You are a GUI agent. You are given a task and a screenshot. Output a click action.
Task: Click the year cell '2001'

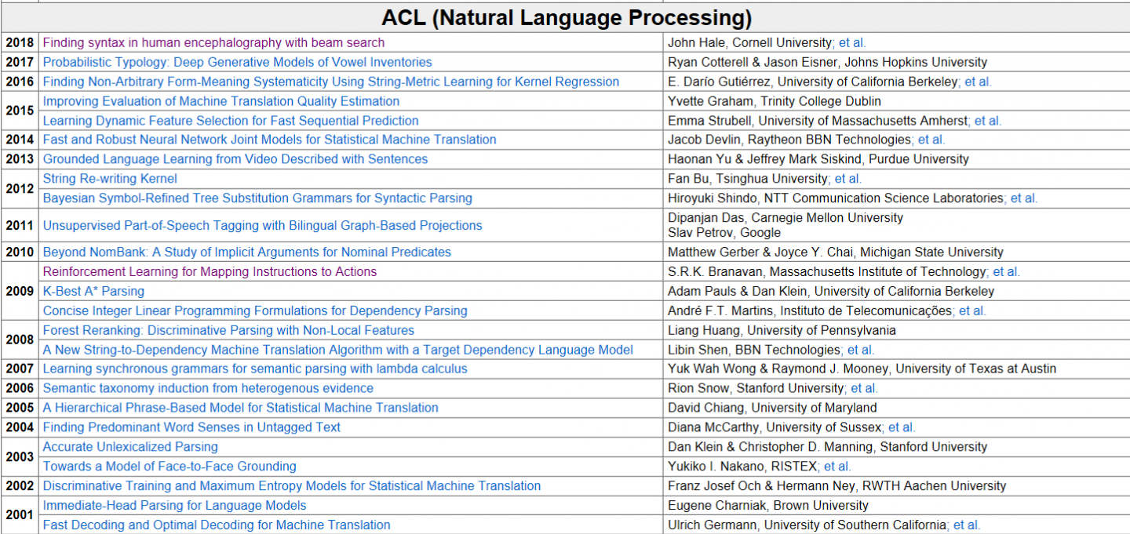20,515
